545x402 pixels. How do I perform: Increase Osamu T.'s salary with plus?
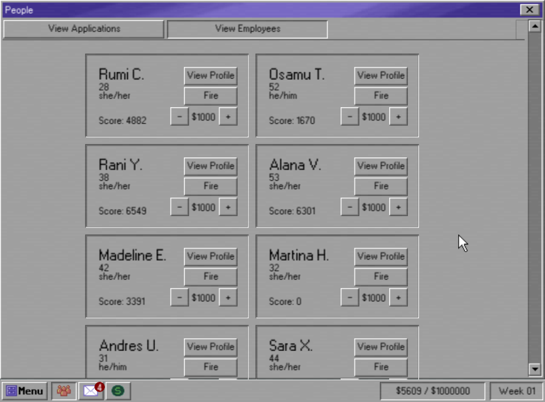click(399, 117)
